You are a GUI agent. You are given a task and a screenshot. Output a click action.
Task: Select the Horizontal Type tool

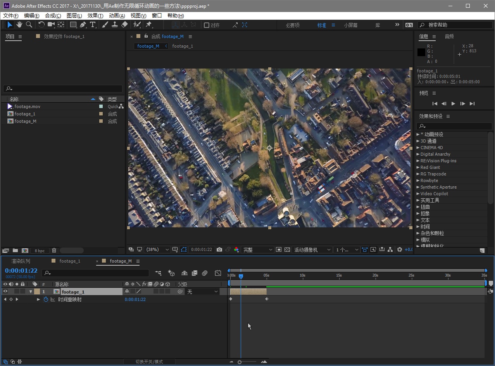(93, 25)
